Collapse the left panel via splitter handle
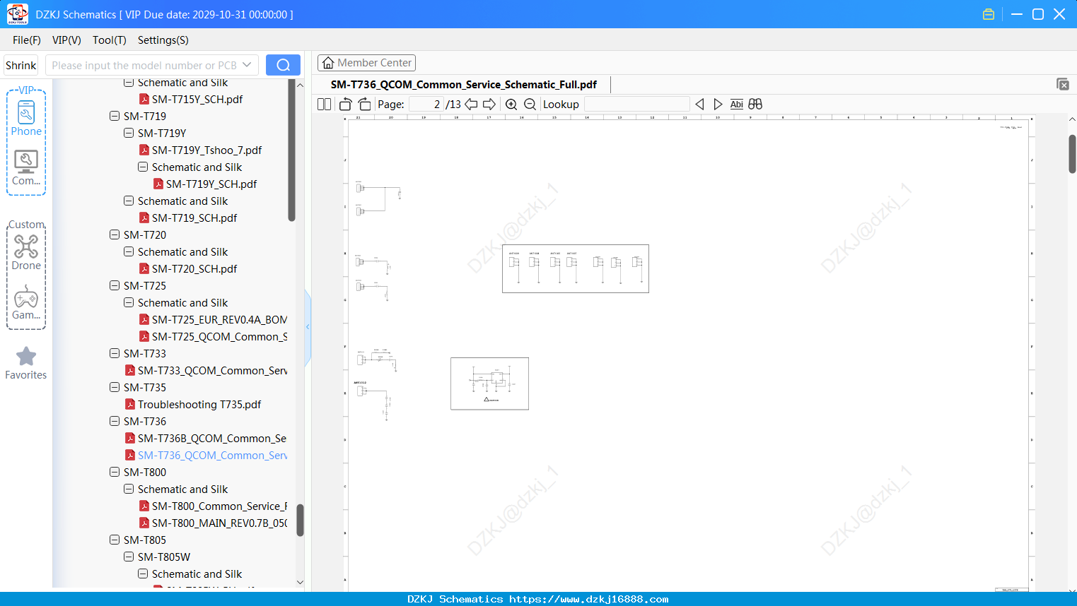The image size is (1077, 606). point(308,326)
